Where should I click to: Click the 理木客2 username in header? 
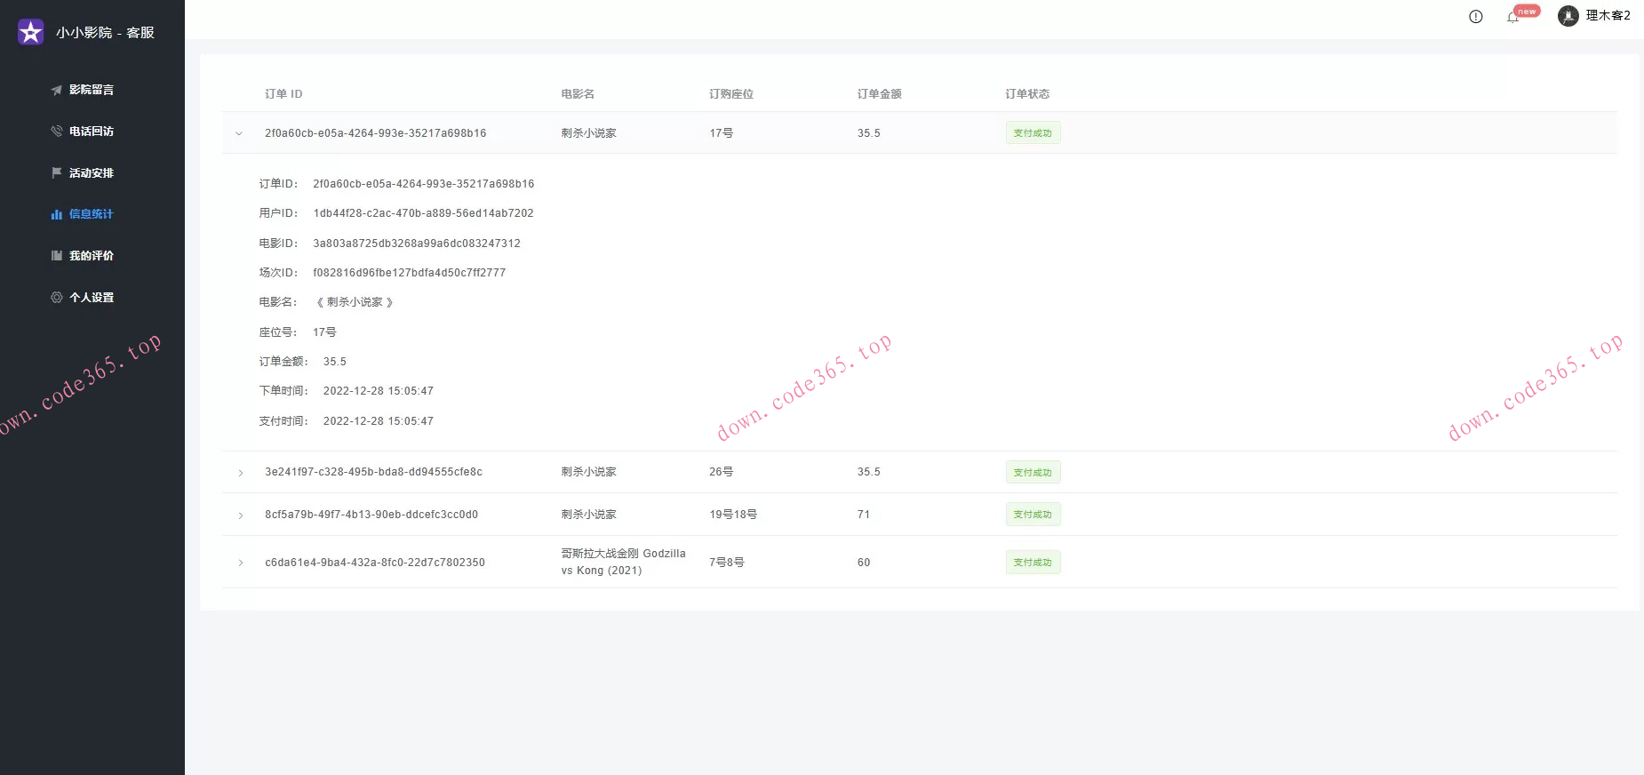1608,16
